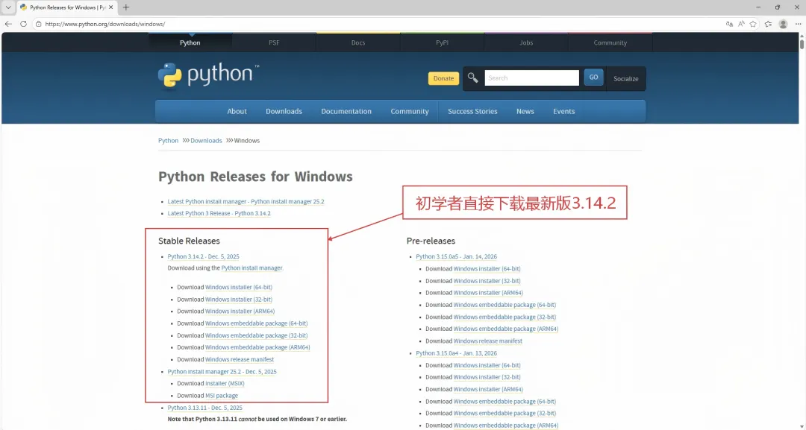Click the yellow Donate button
Image resolution: width=806 pixels, height=430 pixels.
443,78
